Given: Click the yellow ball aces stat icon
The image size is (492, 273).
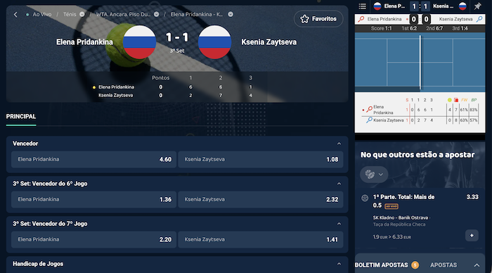Looking at the screenshot, I should (450, 100).
